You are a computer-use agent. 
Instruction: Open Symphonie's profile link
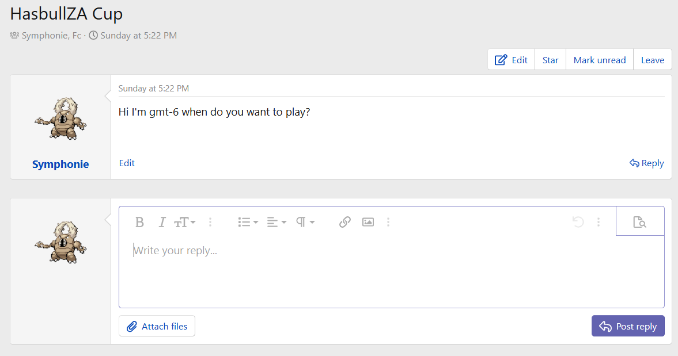[x=60, y=164]
